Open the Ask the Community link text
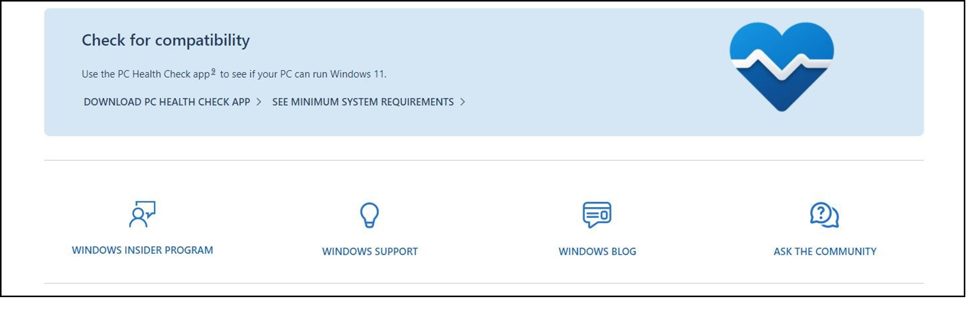Screen dimensions: 974x315 pyautogui.click(x=825, y=251)
